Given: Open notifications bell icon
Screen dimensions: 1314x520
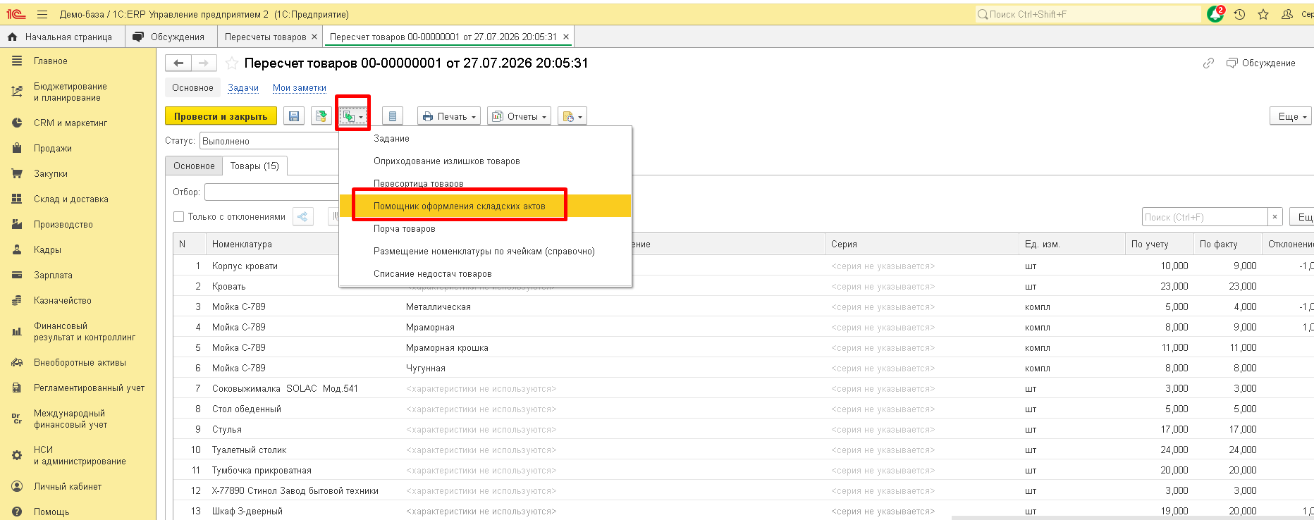Looking at the screenshot, I should [1215, 14].
